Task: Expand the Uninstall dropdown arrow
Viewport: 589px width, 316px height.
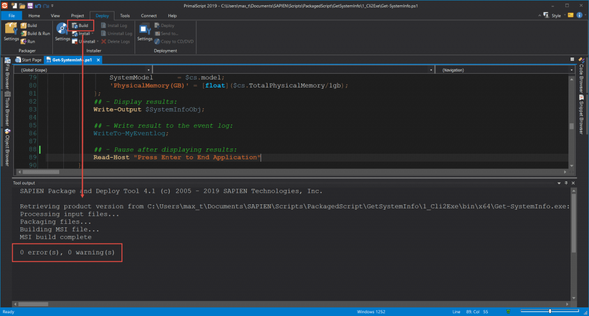Action: [x=98, y=41]
